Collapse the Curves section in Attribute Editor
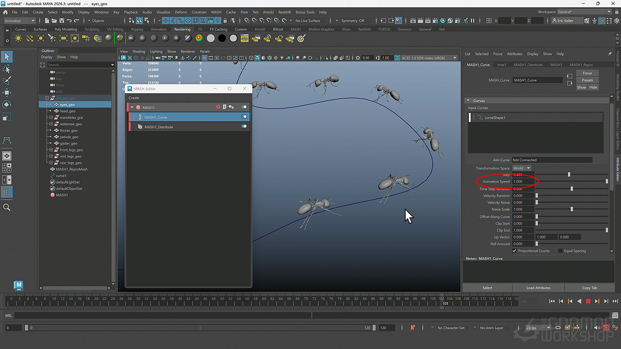 click(468, 101)
